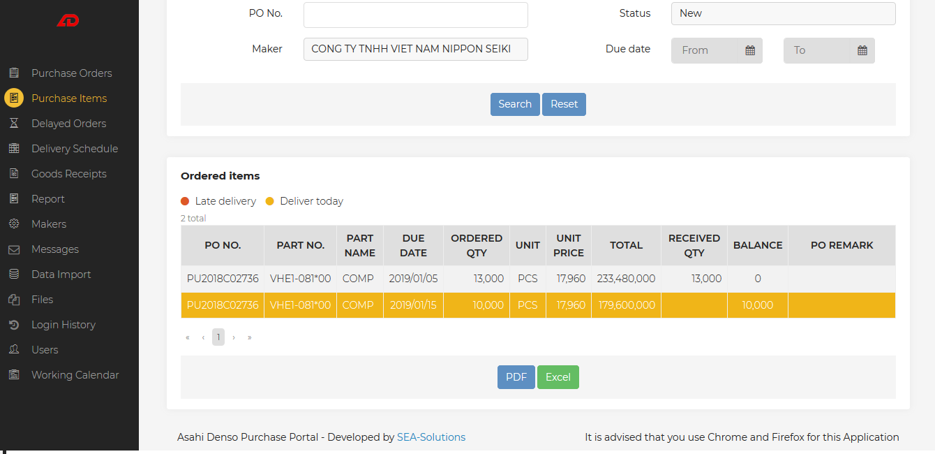Click the Purchase Orders sidebar icon
The width and height of the screenshot is (935, 454).
(x=14, y=73)
